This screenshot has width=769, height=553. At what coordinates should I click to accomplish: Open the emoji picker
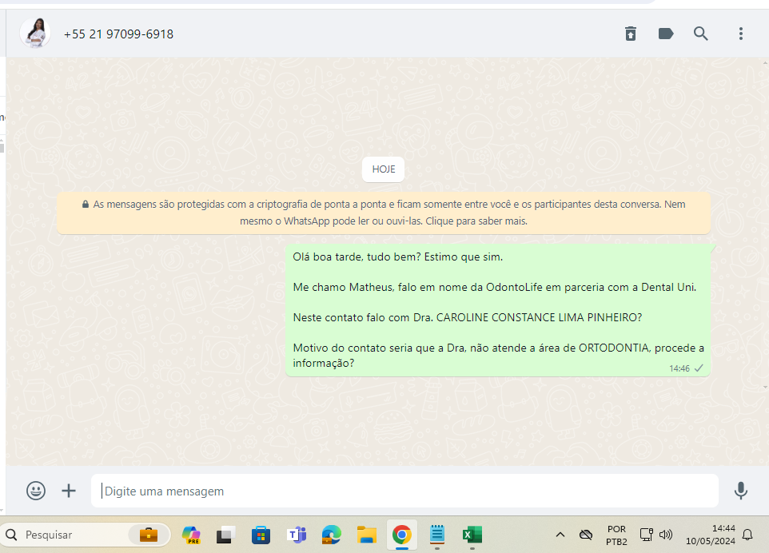(36, 491)
